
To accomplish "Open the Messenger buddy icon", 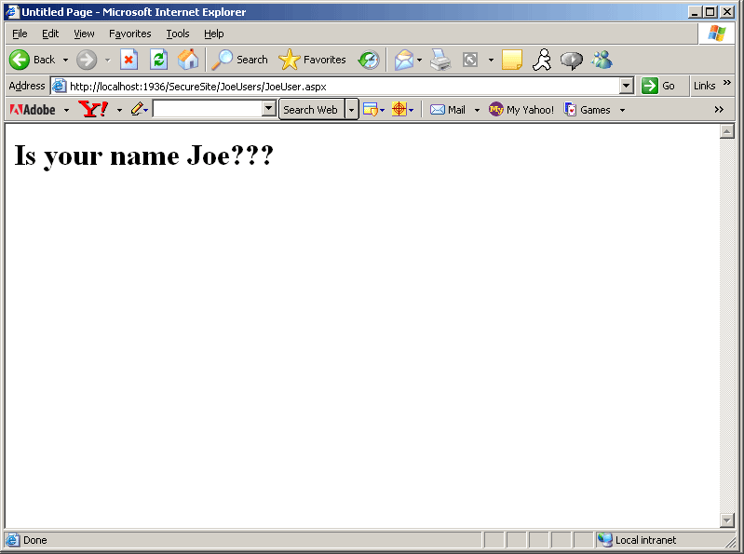I will [x=602, y=60].
